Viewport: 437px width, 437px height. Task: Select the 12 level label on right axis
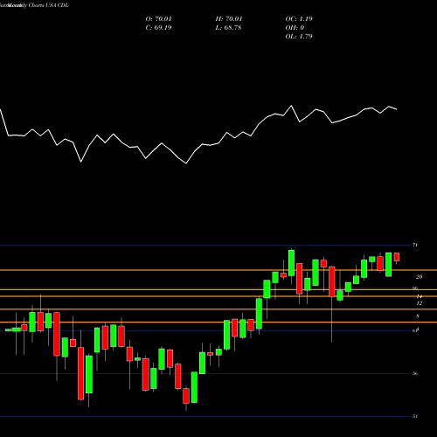click(419, 303)
